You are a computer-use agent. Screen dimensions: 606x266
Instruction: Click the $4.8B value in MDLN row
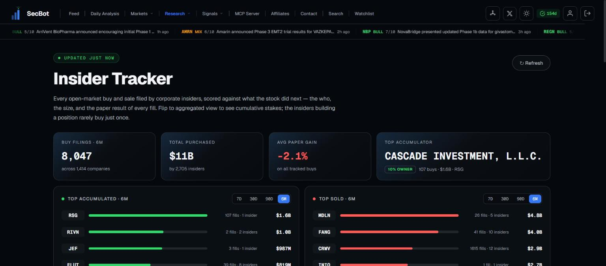tap(535, 215)
